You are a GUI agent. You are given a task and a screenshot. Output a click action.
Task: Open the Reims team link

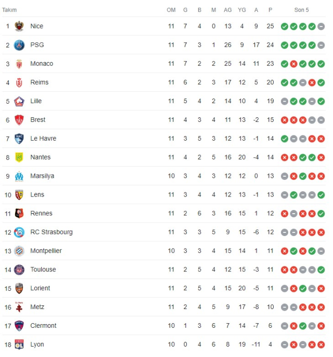click(40, 82)
